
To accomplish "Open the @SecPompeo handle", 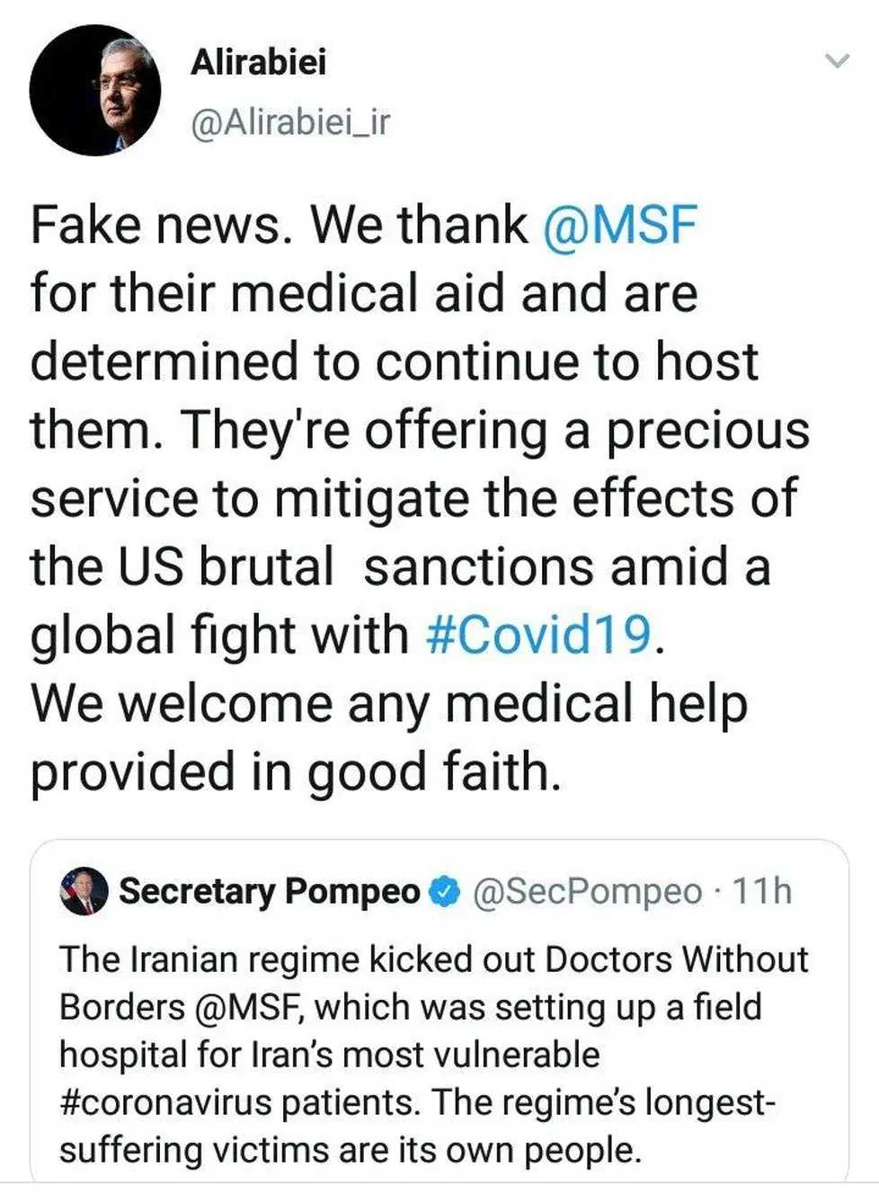I will (x=587, y=891).
